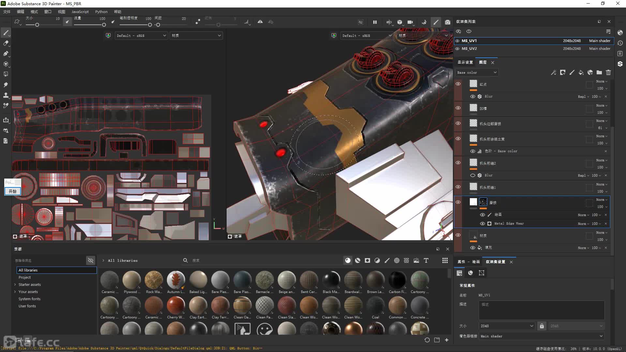626x352 pixels.
Task: Toggle visibility of MS_UV1 texture set
Action: click(457, 41)
